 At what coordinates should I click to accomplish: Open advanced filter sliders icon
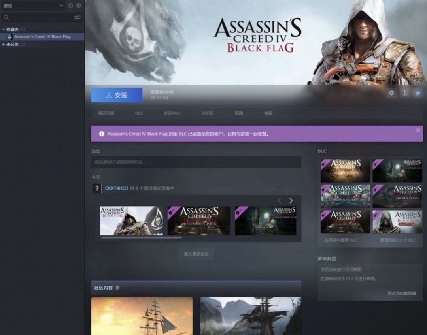[77, 17]
